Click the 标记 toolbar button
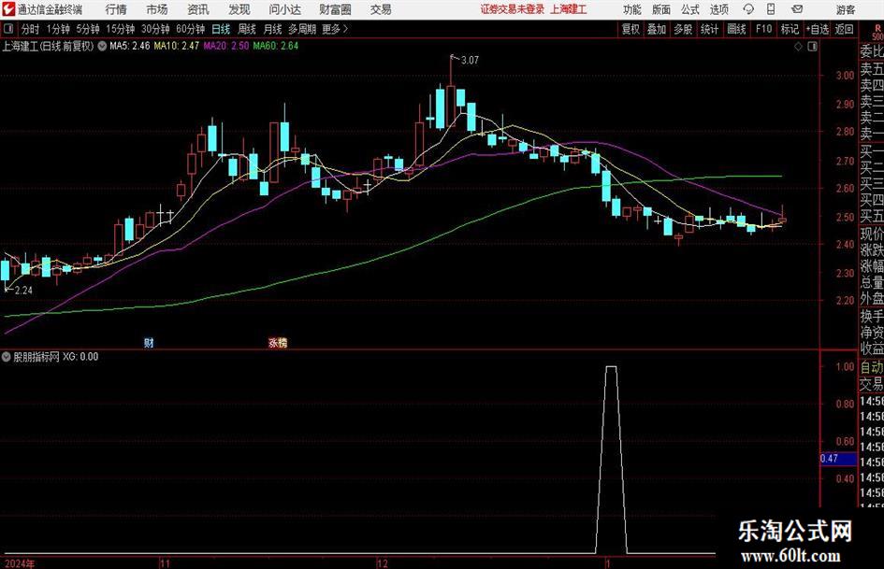 point(790,29)
